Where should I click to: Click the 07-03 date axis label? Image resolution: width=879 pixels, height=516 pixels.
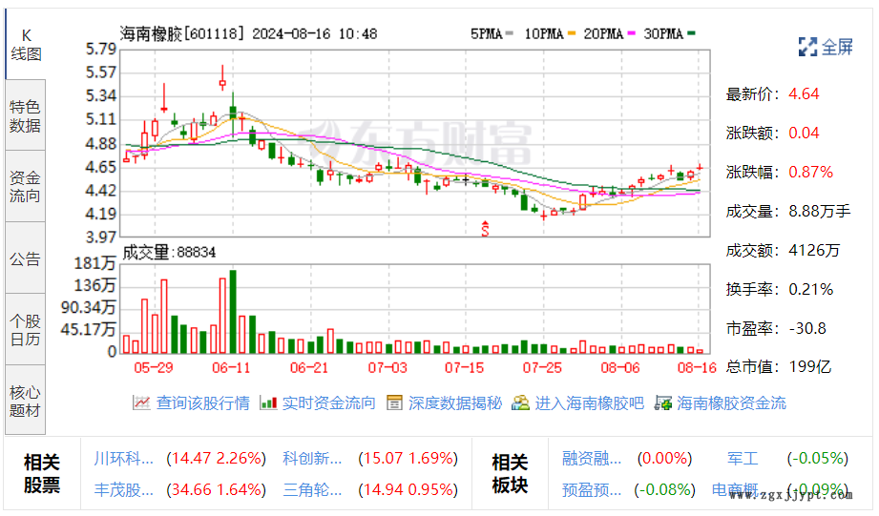387,368
